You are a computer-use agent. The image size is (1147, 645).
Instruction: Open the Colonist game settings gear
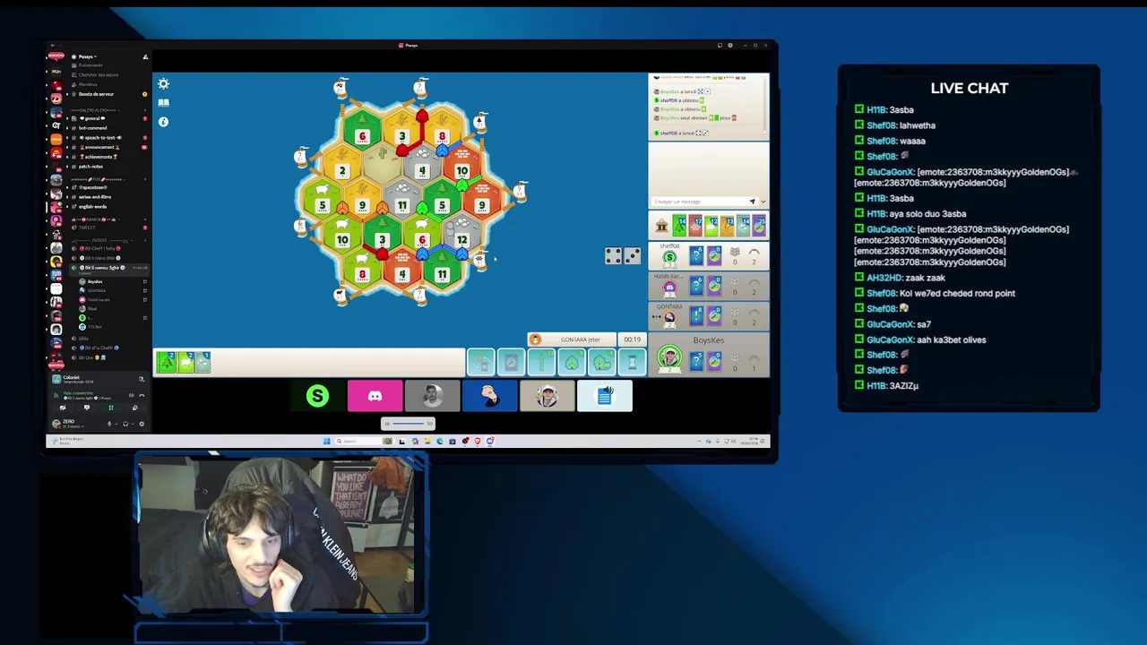click(x=163, y=83)
